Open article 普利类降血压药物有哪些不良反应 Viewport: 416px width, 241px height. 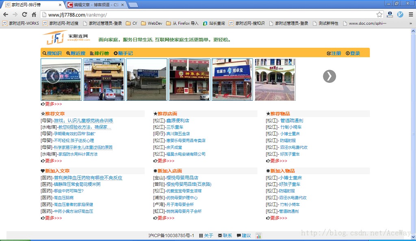(x=88, y=178)
